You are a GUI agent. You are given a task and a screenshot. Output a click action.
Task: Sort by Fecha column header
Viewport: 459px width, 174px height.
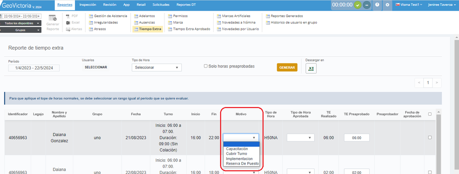tap(136, 114)
